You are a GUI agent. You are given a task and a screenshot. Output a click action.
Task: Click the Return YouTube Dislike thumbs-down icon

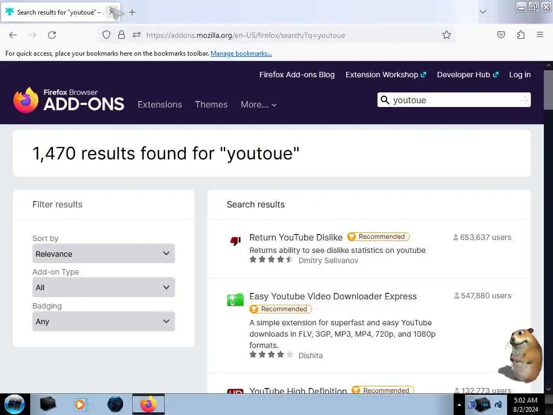point(235,241)
